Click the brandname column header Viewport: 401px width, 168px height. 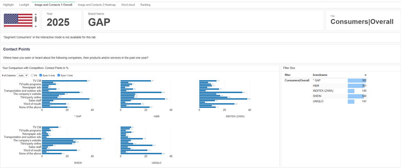click(x=320, y=75)
